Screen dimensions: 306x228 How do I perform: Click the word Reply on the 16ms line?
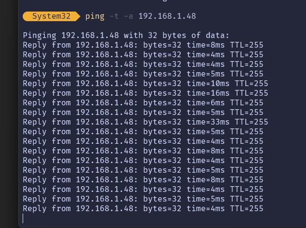35,93
